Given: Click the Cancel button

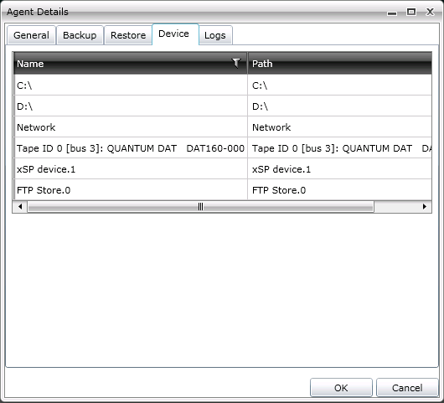Looking at the screenshot, I should [407, 388].
